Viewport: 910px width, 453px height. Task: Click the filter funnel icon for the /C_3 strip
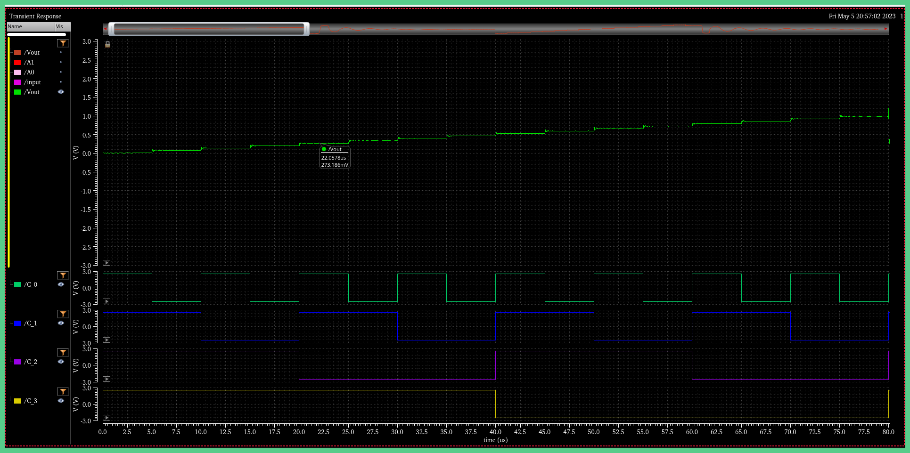pyautogui.click(x=63, y=392)
